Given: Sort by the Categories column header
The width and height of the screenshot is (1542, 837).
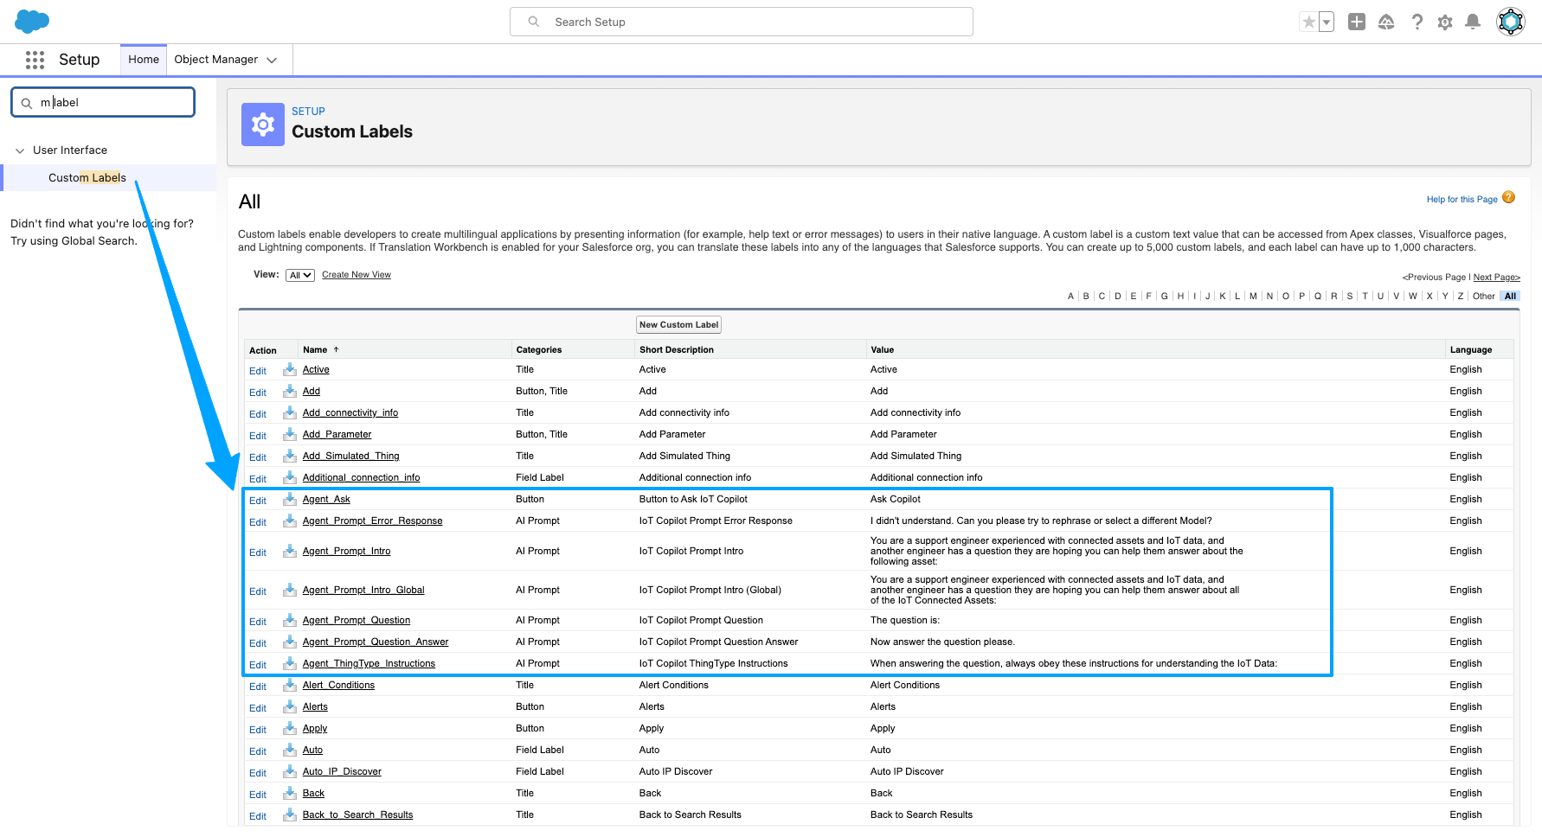Looking at the screenshot, I should pos(539,349).
